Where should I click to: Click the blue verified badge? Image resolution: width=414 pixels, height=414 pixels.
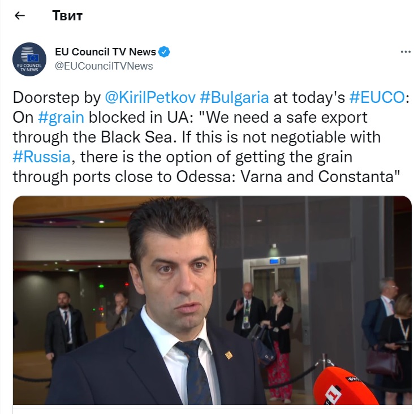click(164, 52)
